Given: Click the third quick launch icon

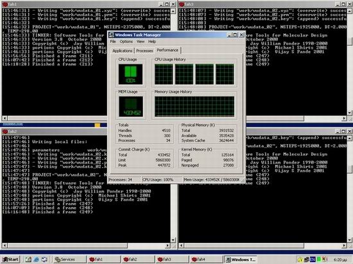Looking at the screenshot, I should [x=44, y=260].
